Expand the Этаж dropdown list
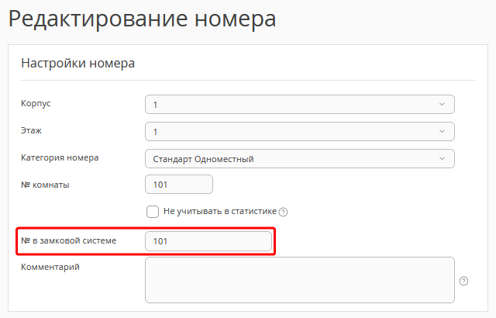Screen dimensions: 496x318 pyautogui.click(x=299, y=132)
